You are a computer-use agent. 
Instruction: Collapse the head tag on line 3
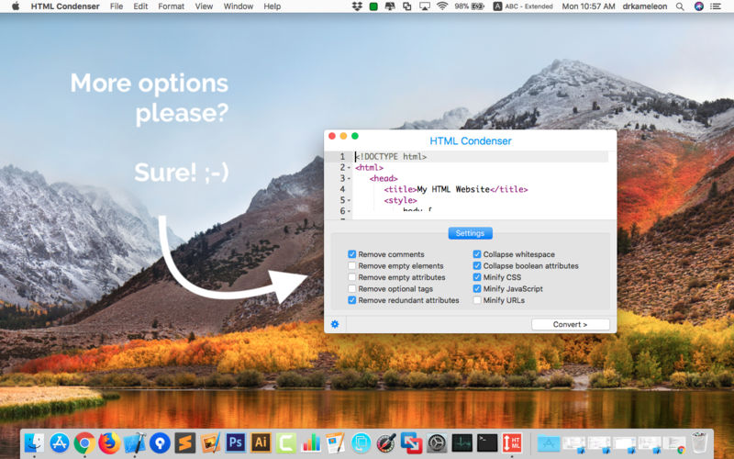(349, 178)
